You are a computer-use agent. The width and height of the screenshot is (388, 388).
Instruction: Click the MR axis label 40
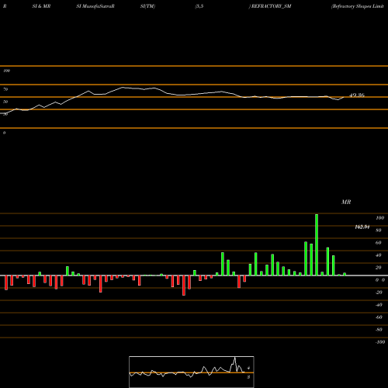[379, 255]
